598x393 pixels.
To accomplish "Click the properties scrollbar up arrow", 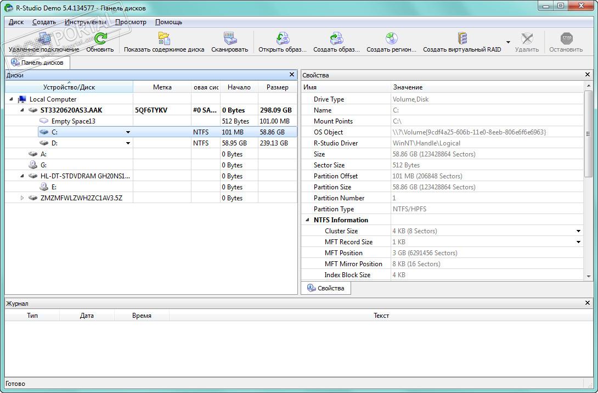I will 588,86.
